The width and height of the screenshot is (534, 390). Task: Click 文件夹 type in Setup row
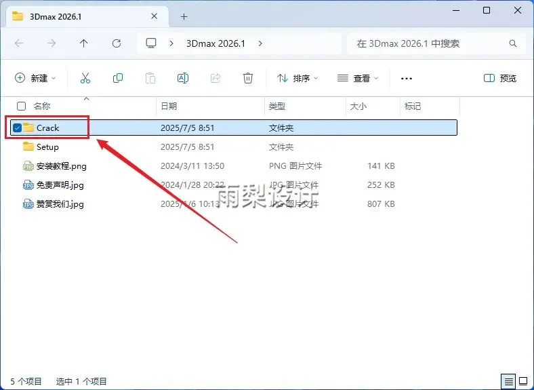(281, 147)
